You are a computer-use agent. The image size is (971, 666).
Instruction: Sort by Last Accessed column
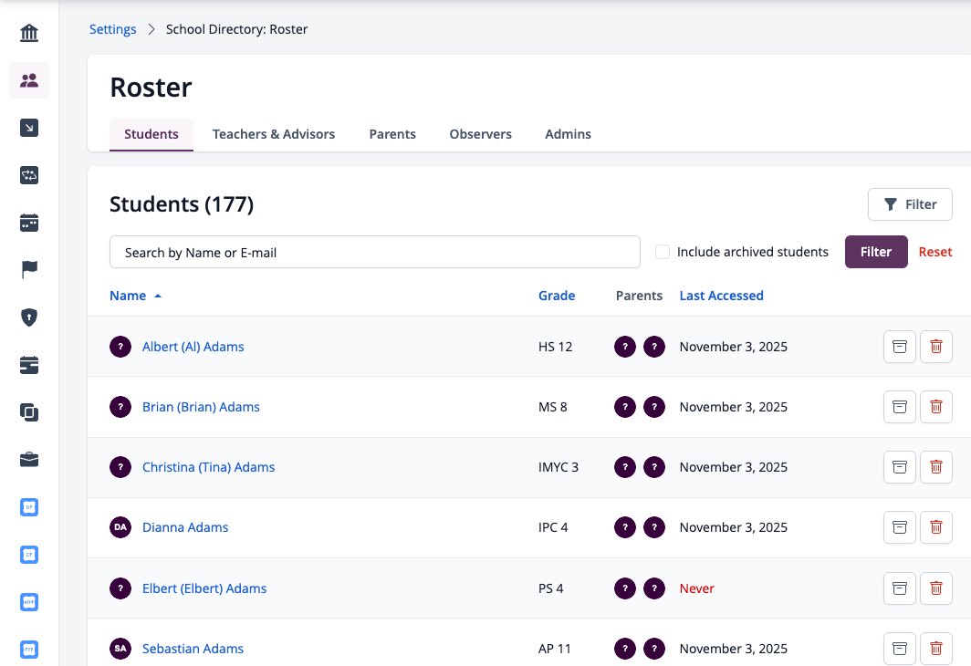tap(721, 296)
